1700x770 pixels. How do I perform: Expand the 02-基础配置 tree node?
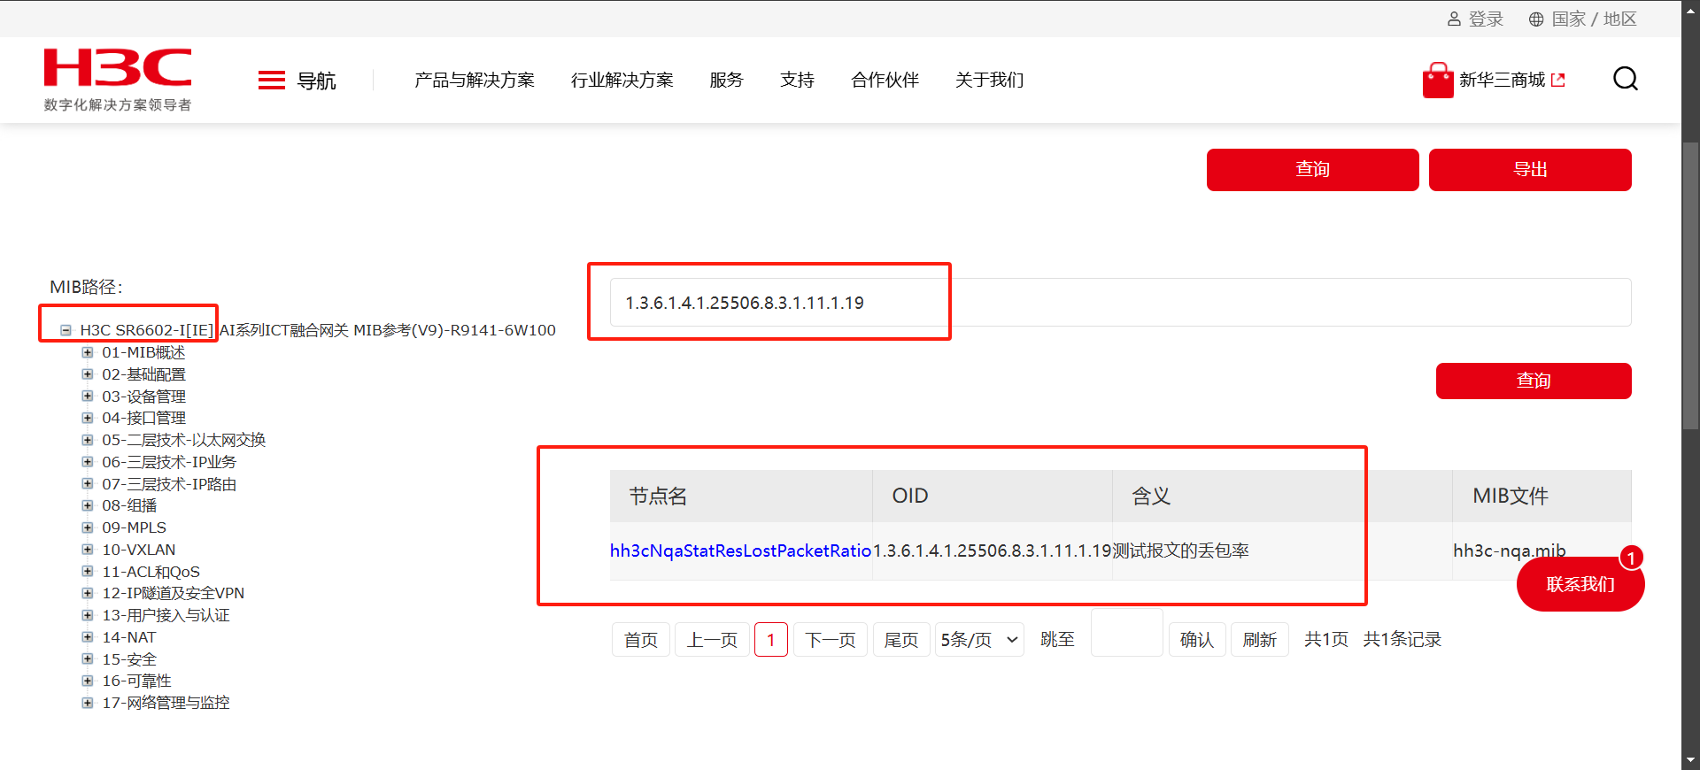point(88,374)
